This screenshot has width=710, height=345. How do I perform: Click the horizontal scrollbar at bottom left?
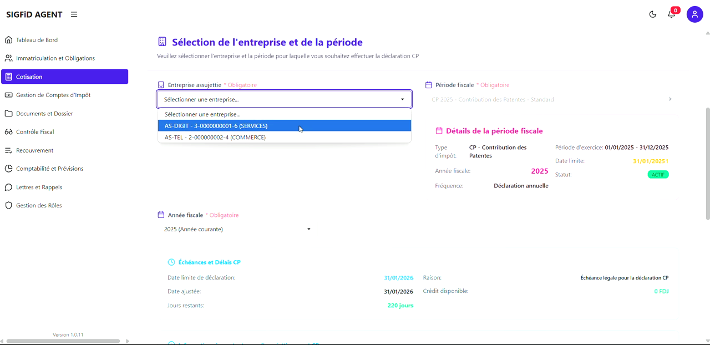tap(64, 341)
